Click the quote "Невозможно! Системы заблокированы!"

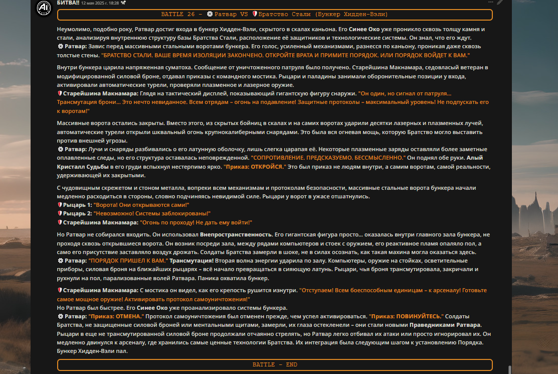pos(152,214)
